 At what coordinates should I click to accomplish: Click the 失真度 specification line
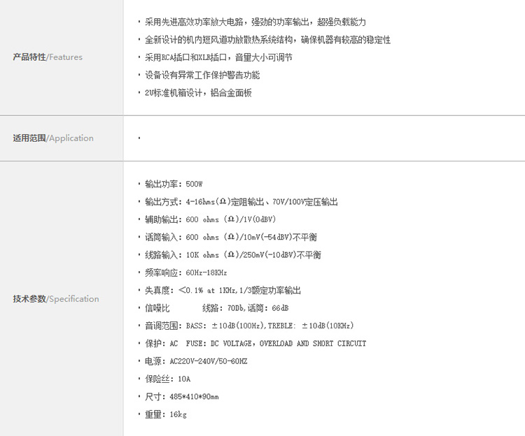point(223,291)
